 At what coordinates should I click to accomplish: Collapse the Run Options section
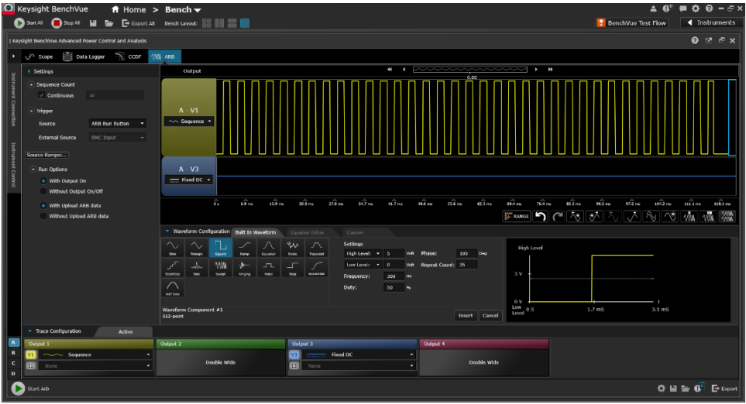pyautogui.click(x=33, y=169)
